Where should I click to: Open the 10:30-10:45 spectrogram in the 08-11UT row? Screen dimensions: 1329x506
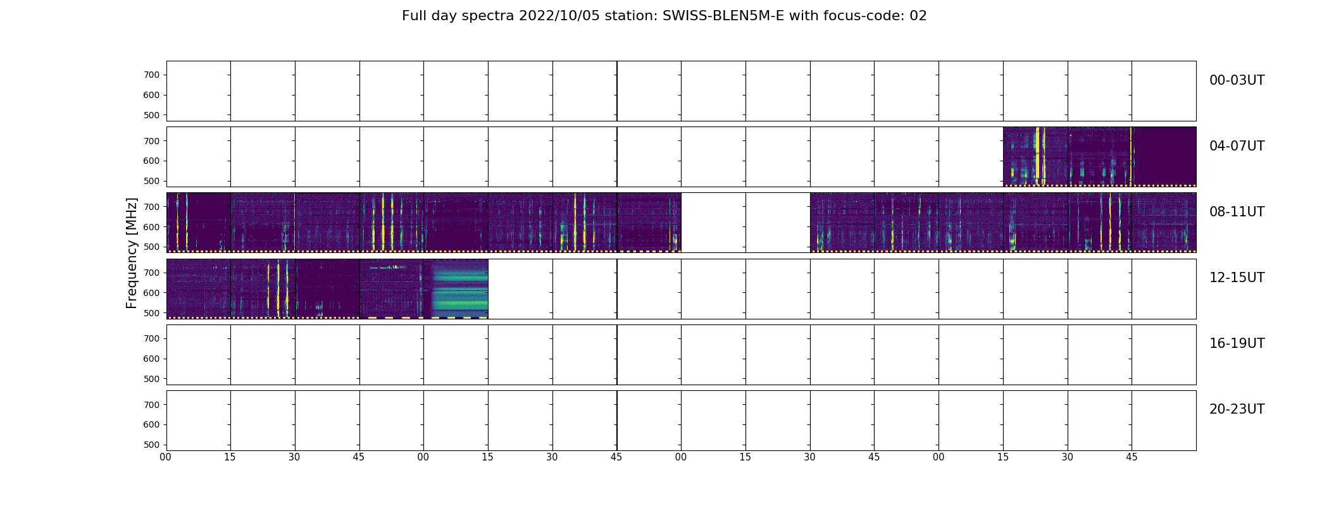[x=842, y=223]
